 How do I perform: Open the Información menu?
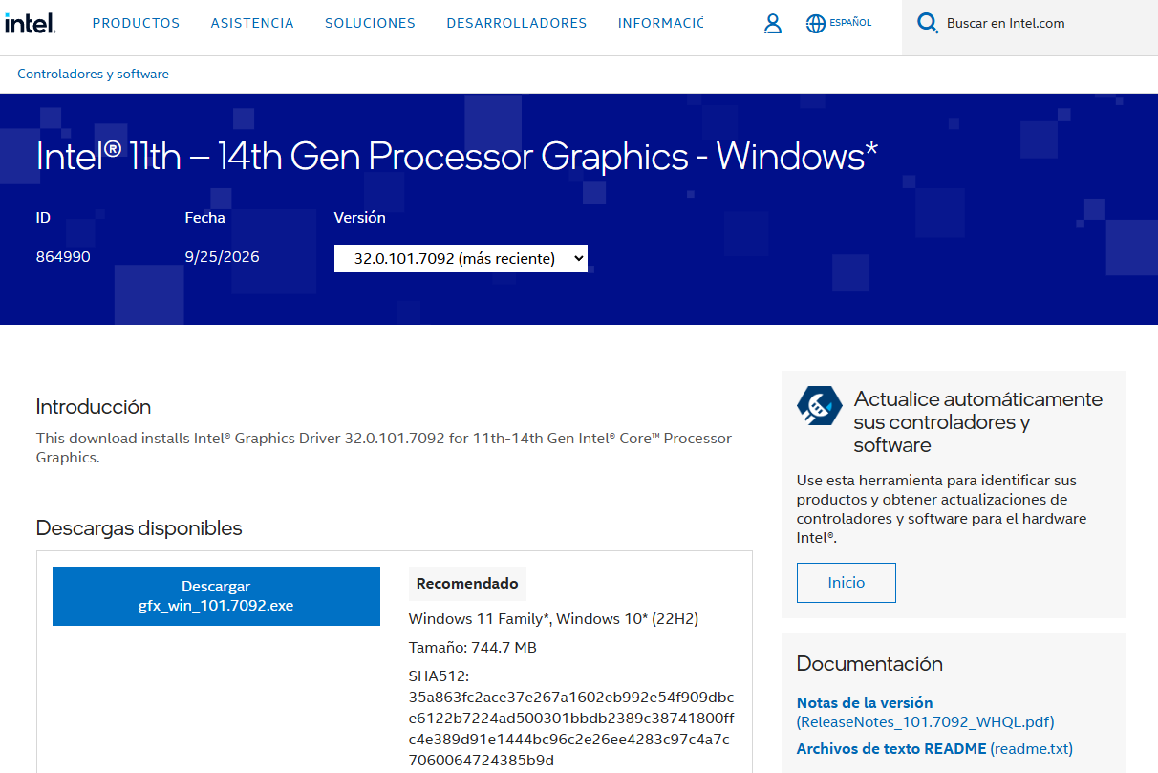660,23
